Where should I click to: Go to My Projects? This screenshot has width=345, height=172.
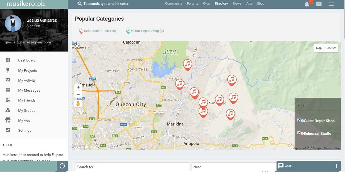pos(28,71)
